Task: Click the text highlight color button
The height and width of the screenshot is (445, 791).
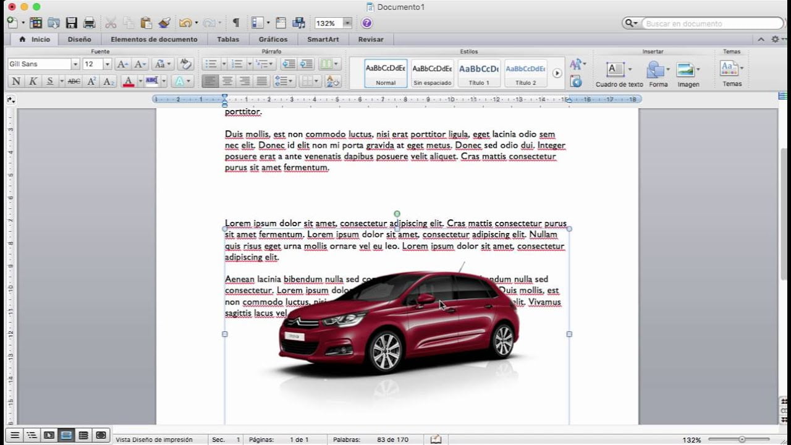Action: [x=152, y=81]
